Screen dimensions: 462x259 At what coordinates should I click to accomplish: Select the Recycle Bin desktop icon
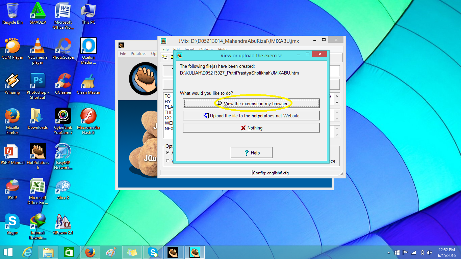point(12,14)
